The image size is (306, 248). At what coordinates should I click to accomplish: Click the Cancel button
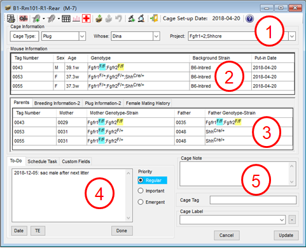coord(226,235)
